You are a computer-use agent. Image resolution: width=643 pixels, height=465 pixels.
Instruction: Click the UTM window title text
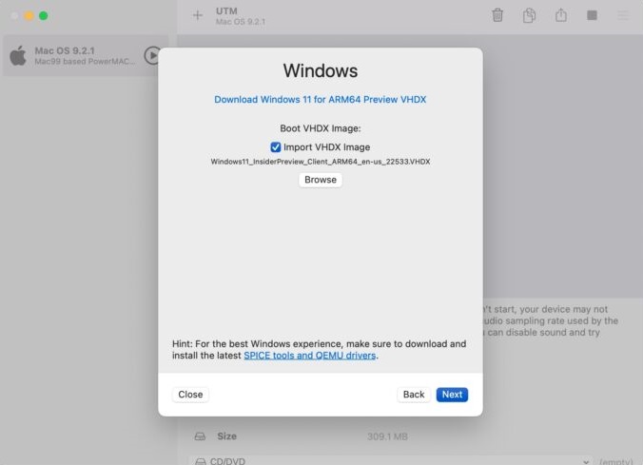coord(226,11)
